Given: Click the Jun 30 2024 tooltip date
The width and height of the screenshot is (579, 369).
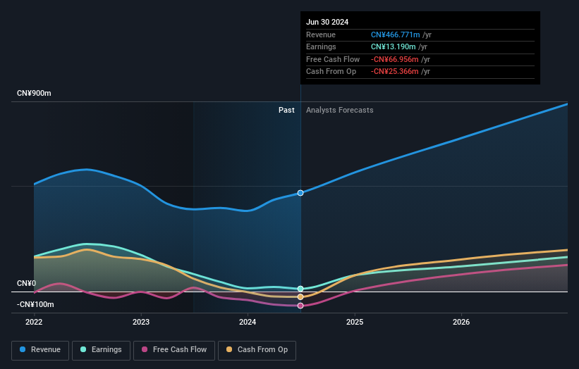Looking at the screenshot, I should point(327,22).
